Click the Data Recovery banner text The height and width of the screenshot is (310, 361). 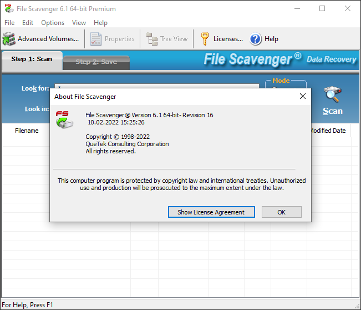(331, 59)
